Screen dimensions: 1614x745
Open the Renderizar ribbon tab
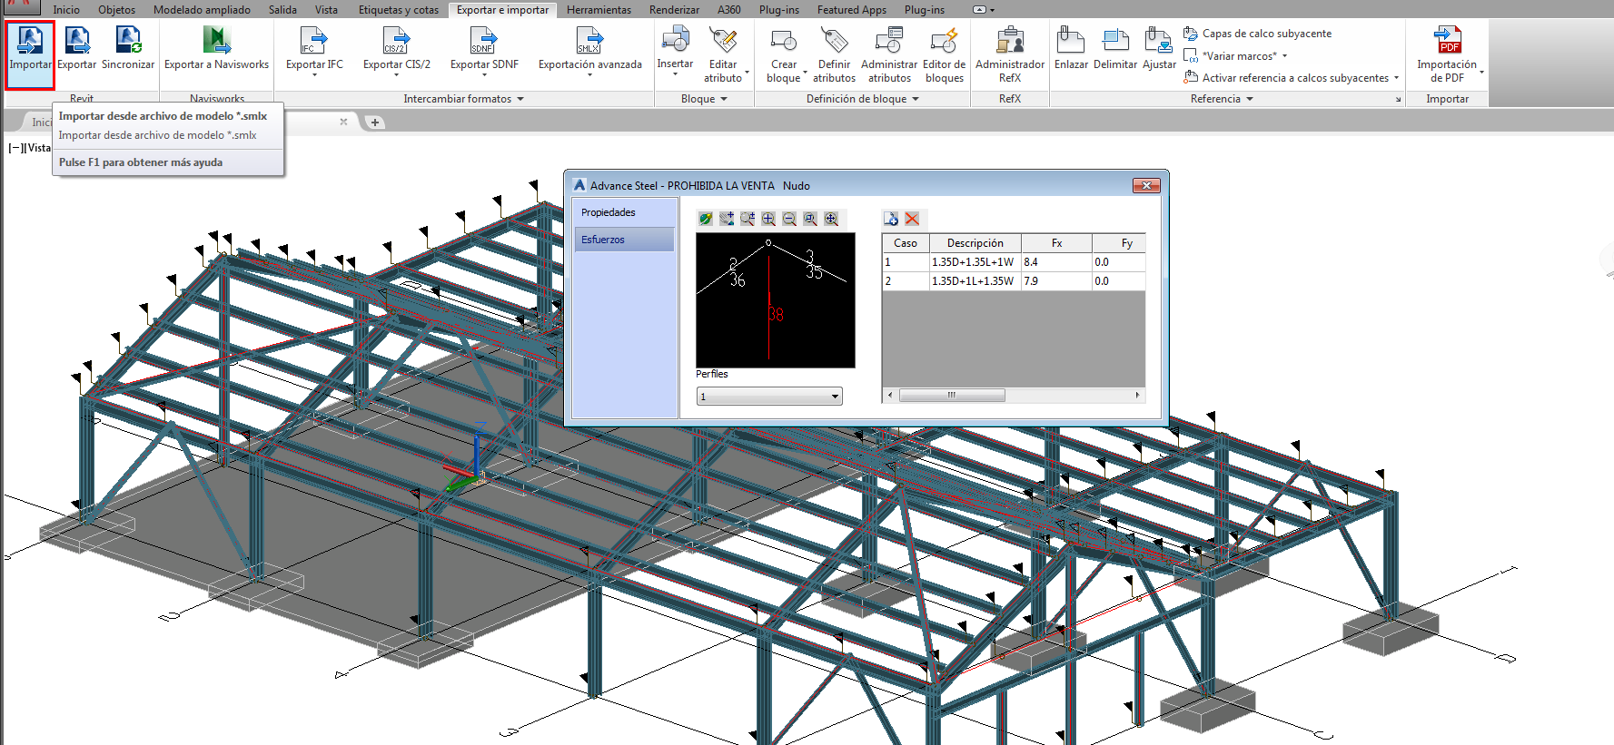pyautogui.click(x=674, y=10)
